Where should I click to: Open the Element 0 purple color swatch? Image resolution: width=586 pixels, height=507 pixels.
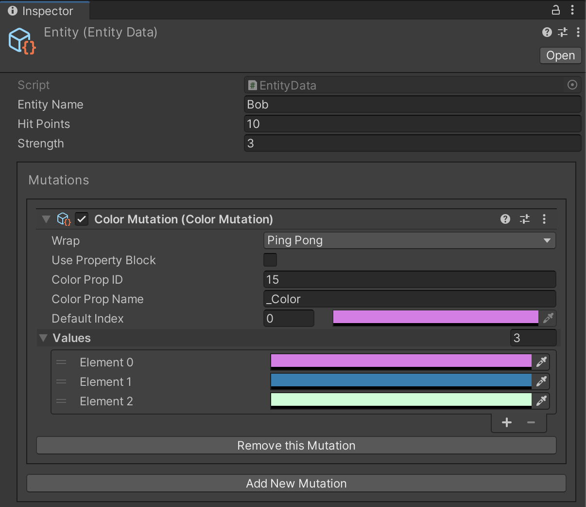(401, 362)
